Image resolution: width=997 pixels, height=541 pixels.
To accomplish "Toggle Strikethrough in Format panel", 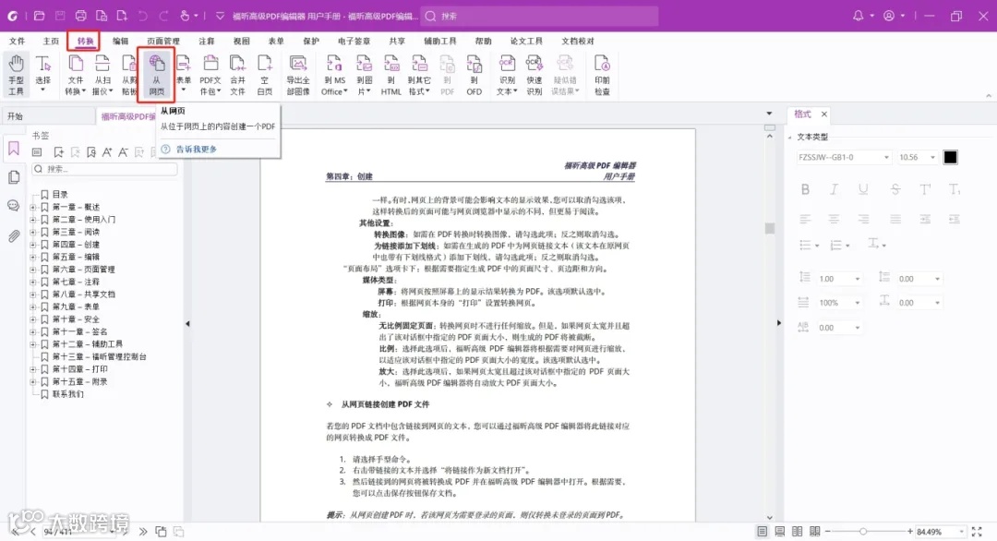I will click(895, 189).
